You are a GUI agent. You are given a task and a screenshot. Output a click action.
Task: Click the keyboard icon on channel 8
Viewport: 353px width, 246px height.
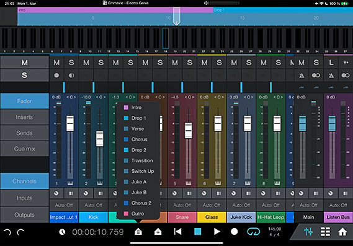click(277, 183)
